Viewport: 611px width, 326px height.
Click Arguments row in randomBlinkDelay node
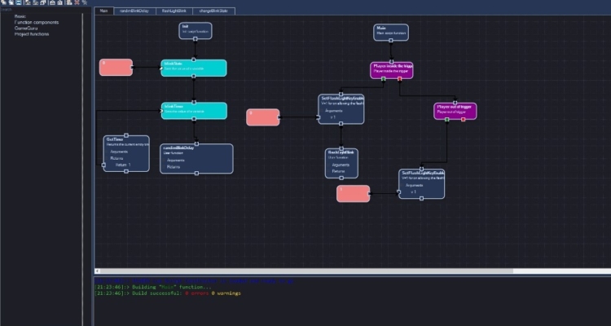point(176,161)
